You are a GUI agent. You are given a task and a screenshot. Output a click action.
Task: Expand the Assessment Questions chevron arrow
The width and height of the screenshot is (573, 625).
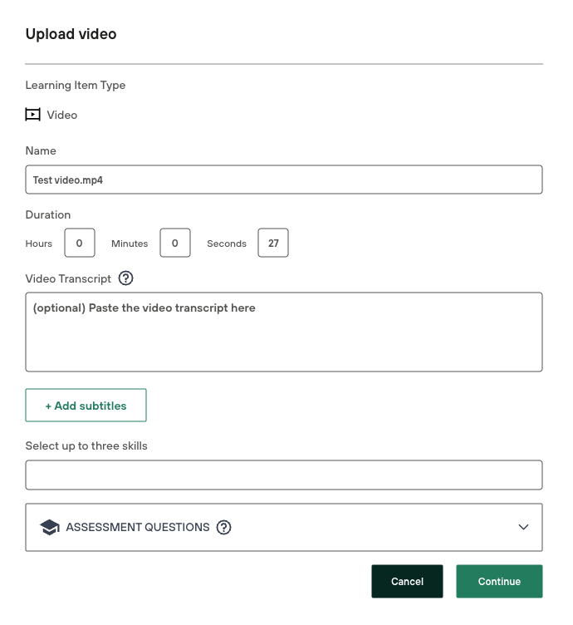coord(523,527)
